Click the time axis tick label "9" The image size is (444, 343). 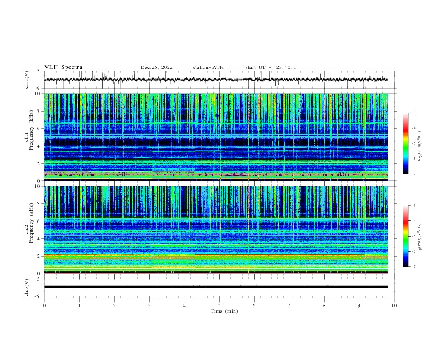[359, 305]
